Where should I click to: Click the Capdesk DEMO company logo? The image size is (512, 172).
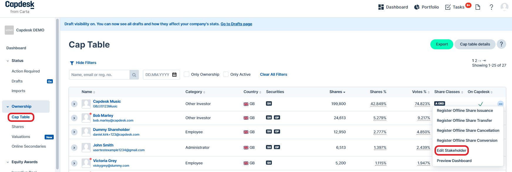(x=9, y=30)
